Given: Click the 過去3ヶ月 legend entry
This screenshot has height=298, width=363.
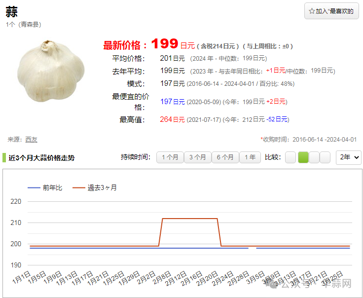Looking at the screenshot, I should [95, 188].
